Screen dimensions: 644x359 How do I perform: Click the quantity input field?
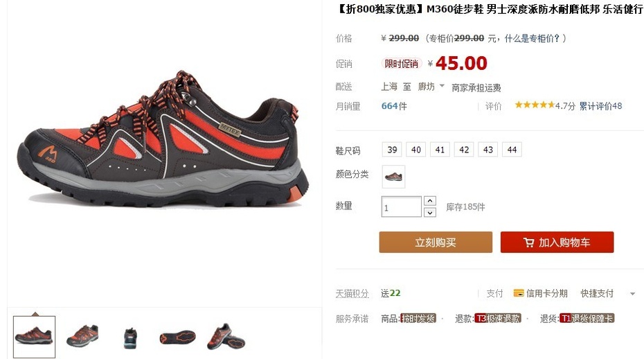click(401, 207)
